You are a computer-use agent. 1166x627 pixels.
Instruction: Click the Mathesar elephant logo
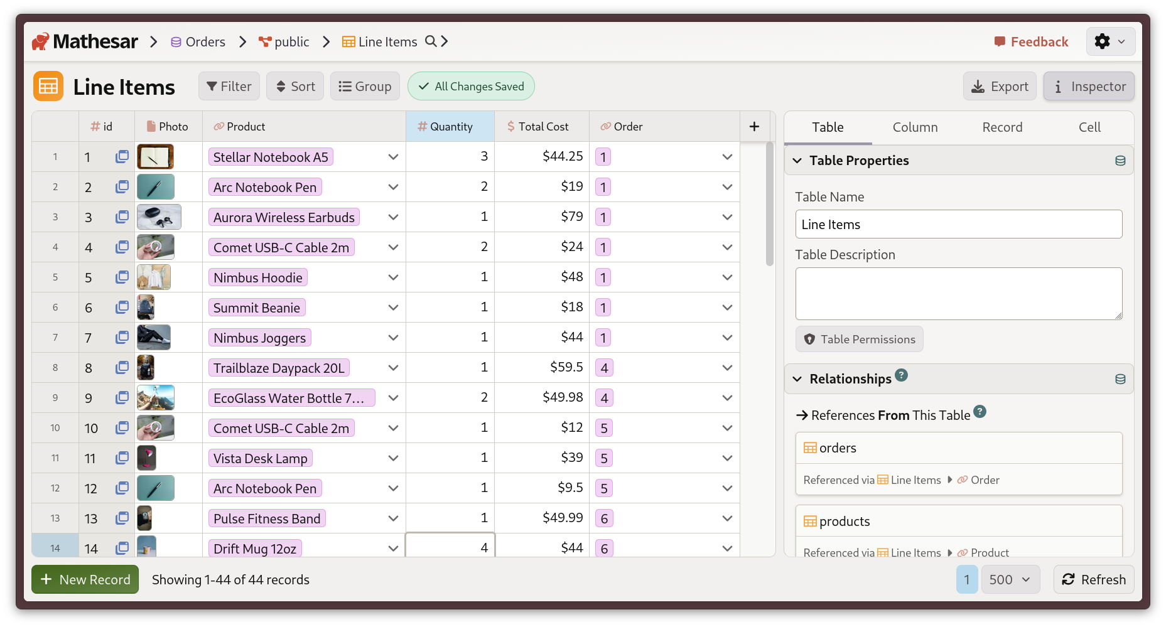pyautogui.click(x=41, y=41)
